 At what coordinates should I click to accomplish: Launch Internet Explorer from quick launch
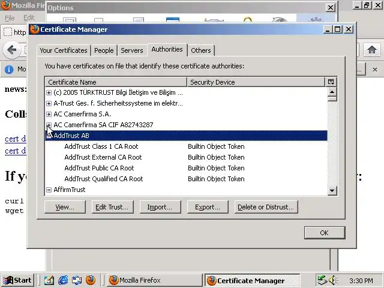[x=63, y=280]
